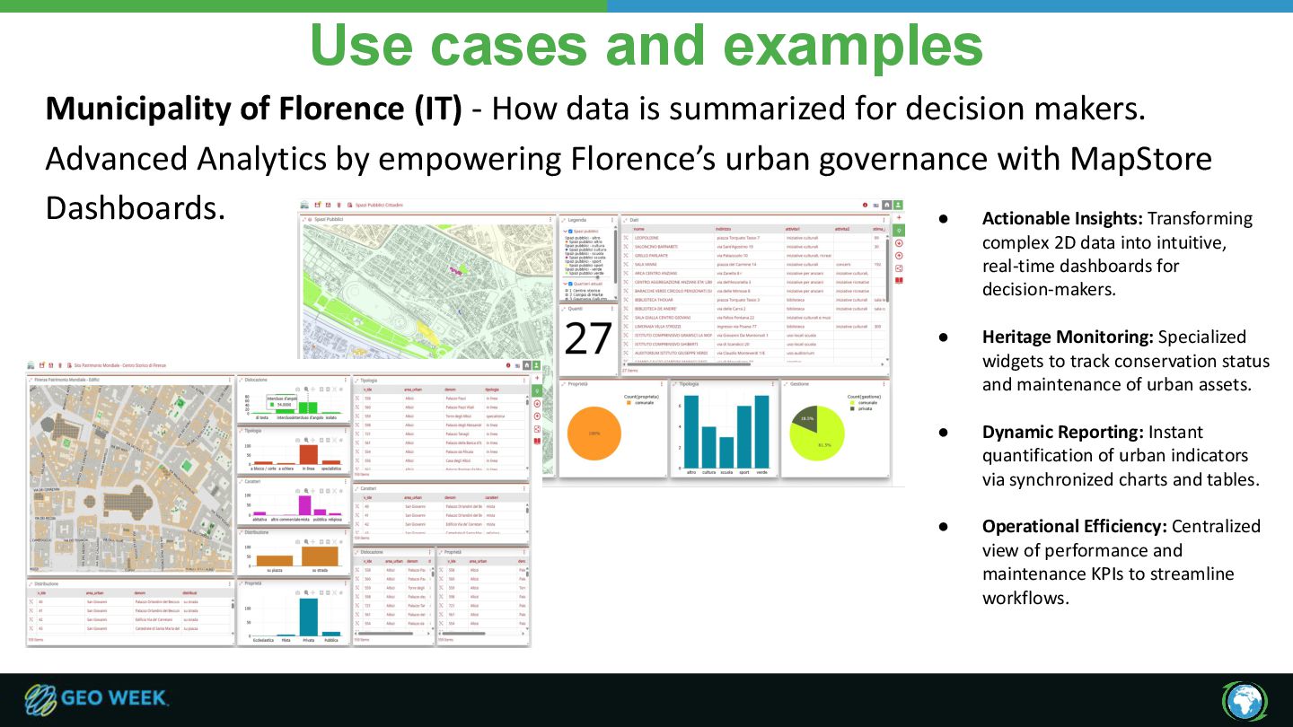Open the Firenze Patrimonio Mondiale - Edifici map three-dot menu
Screen dimensions: 1293x727
click(230, 380)
